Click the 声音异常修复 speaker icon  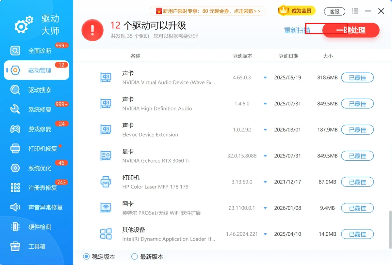(x=15, y=207)
